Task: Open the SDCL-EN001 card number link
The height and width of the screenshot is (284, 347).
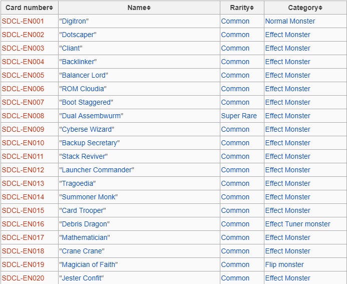Action: 23,21
